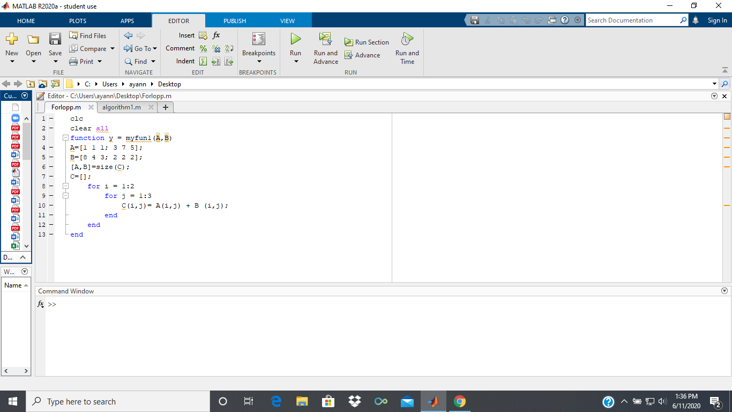Click the Sign In link
The image size is (732, 412).
[717, 20]
